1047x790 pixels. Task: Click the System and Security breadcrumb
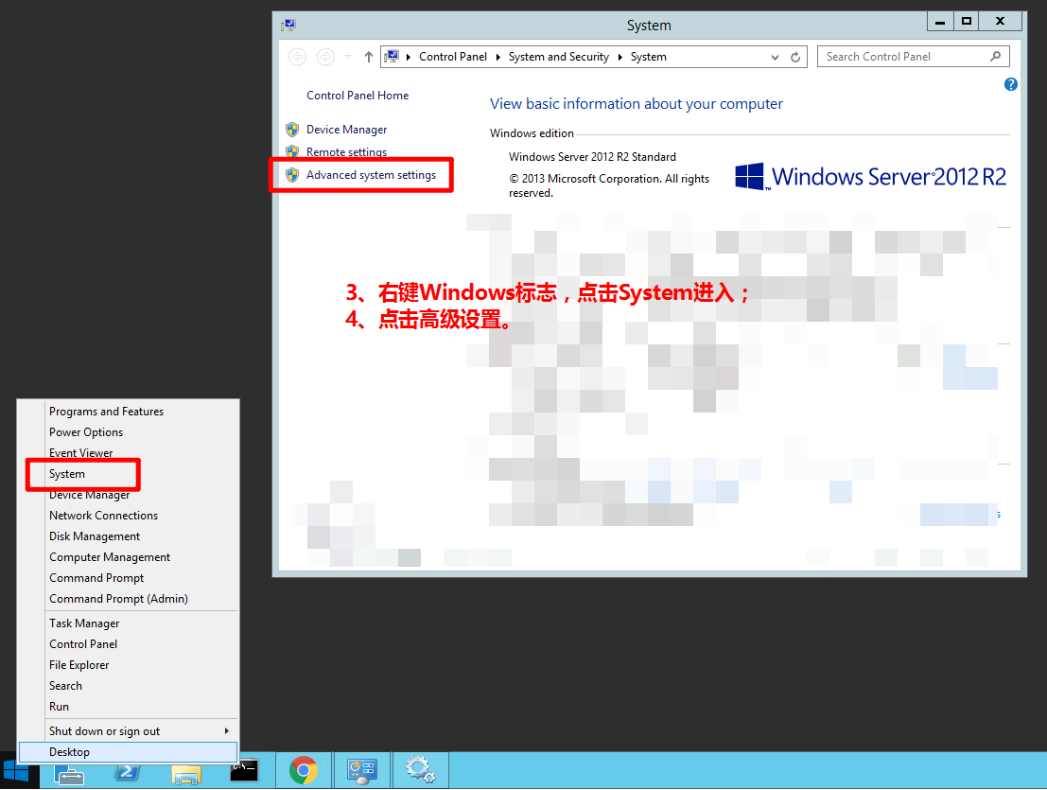pyautogui.click(x=559, y=57)
